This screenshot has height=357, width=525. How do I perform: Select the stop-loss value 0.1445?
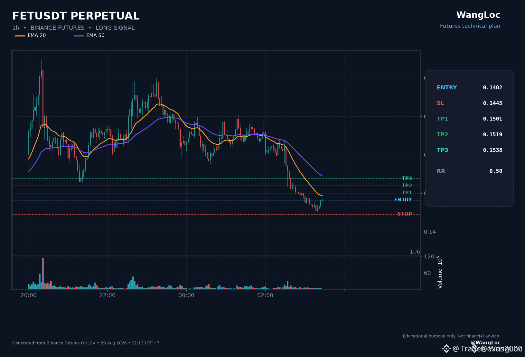pyautogui.click(x=492, y=103)
